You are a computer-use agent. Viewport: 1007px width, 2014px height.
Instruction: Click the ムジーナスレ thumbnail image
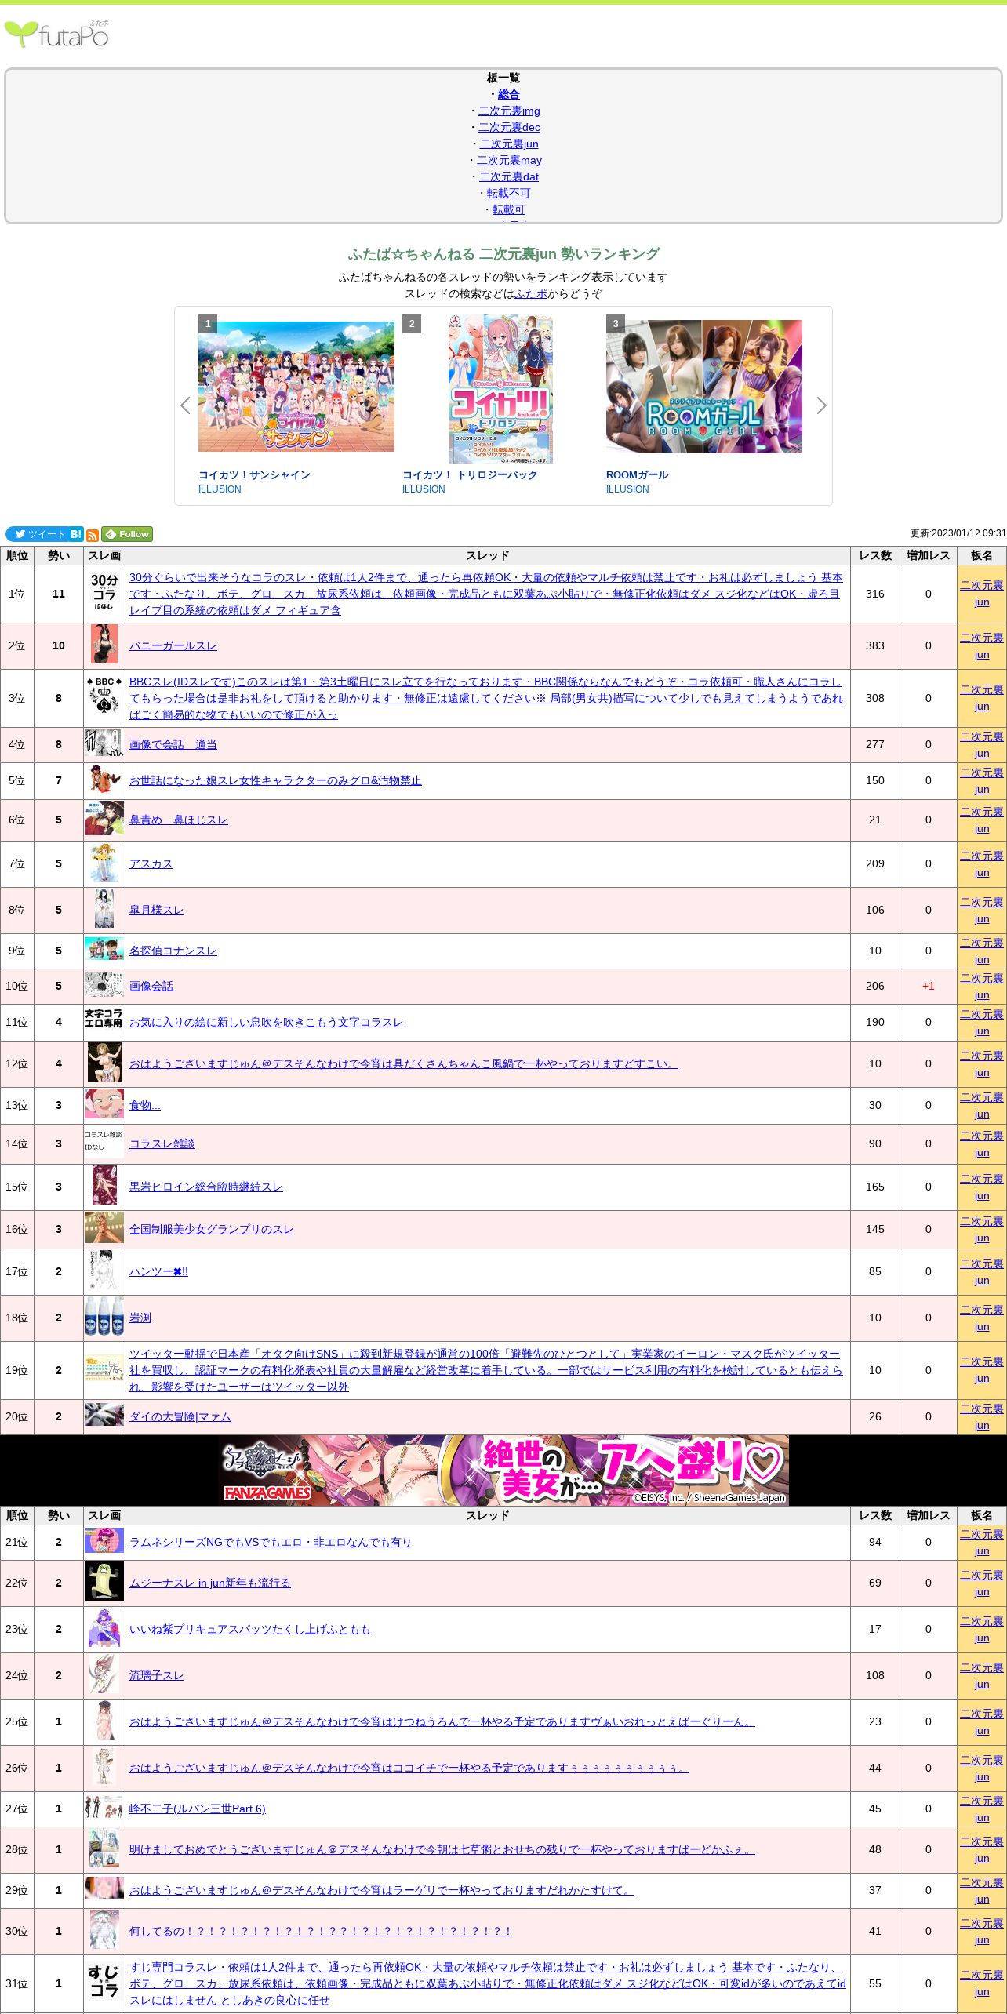pos(104,1583)
